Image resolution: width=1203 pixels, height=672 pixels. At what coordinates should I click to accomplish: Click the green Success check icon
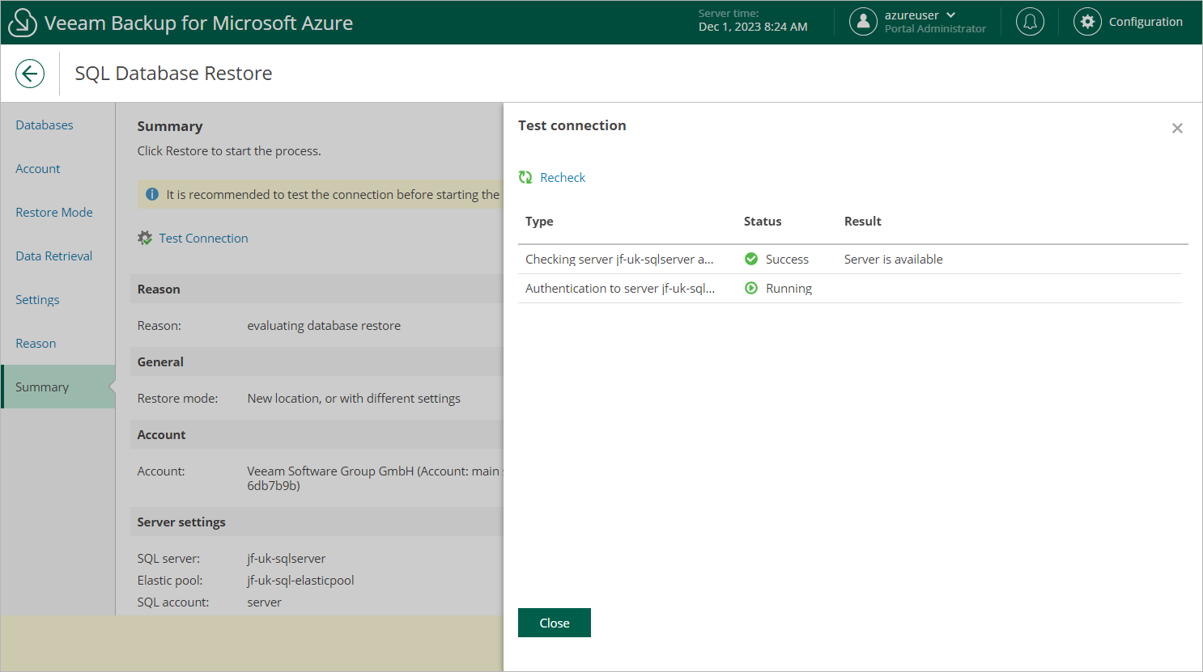coord(751,259)
